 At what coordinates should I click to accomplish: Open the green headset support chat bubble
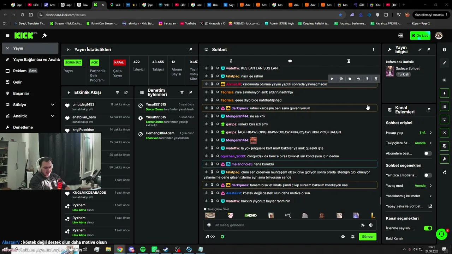tap(441, 234)
